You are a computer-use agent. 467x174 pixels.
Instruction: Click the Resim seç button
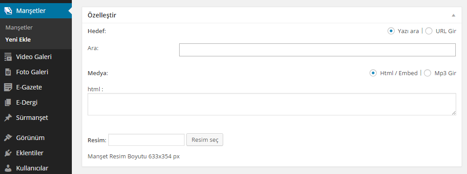tap(205, 140)
